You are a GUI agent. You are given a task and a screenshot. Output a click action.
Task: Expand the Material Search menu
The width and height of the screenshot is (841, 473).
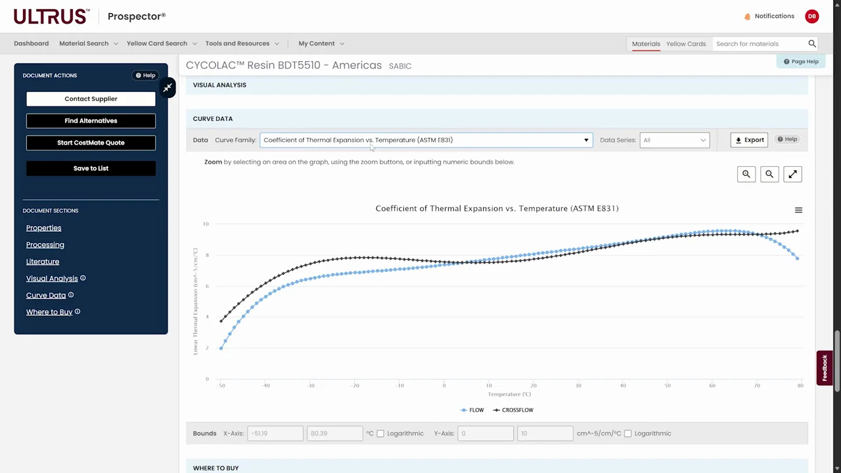coord(89,43)
